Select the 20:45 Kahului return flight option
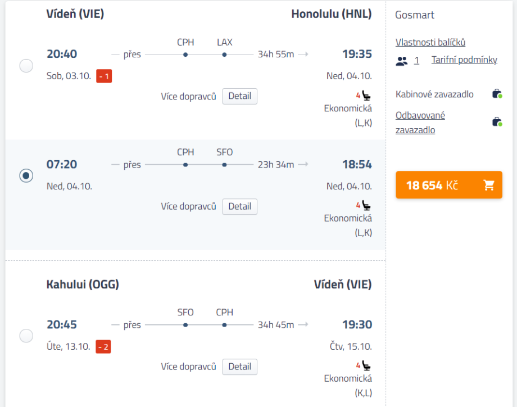517x407 pixels. coord(26,336)
